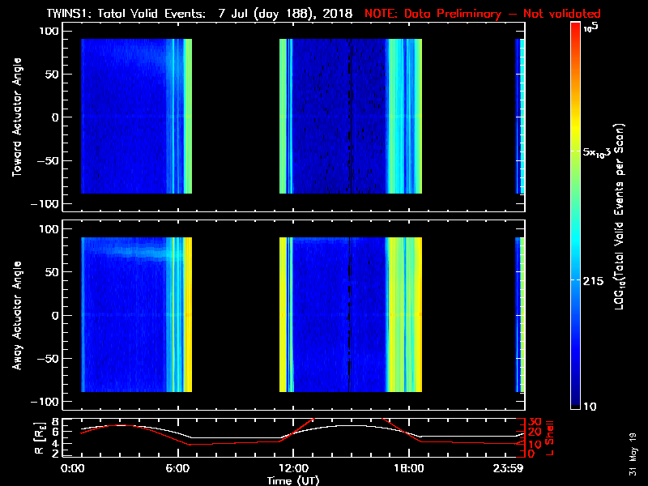648x486 pixels.
Task: Click the colorbar title 'LOG10(Total Valid Events per Scan)'
Action: [619, 216]
